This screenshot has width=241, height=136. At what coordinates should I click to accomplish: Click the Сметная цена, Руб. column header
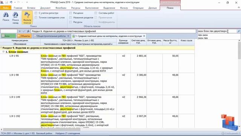click(x=138, y=42)
